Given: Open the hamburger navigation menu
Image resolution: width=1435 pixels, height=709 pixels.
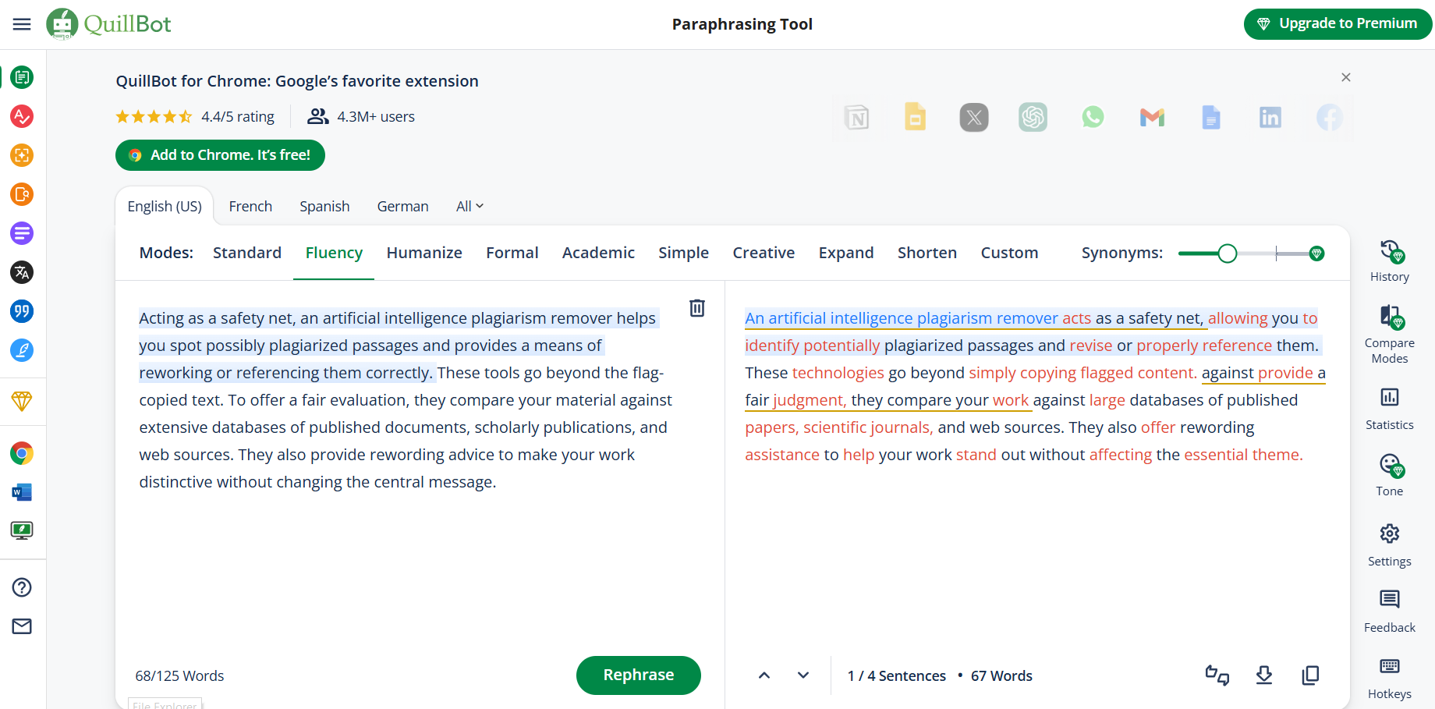Looking at the screenshot, I should click(x=22, y=24).
